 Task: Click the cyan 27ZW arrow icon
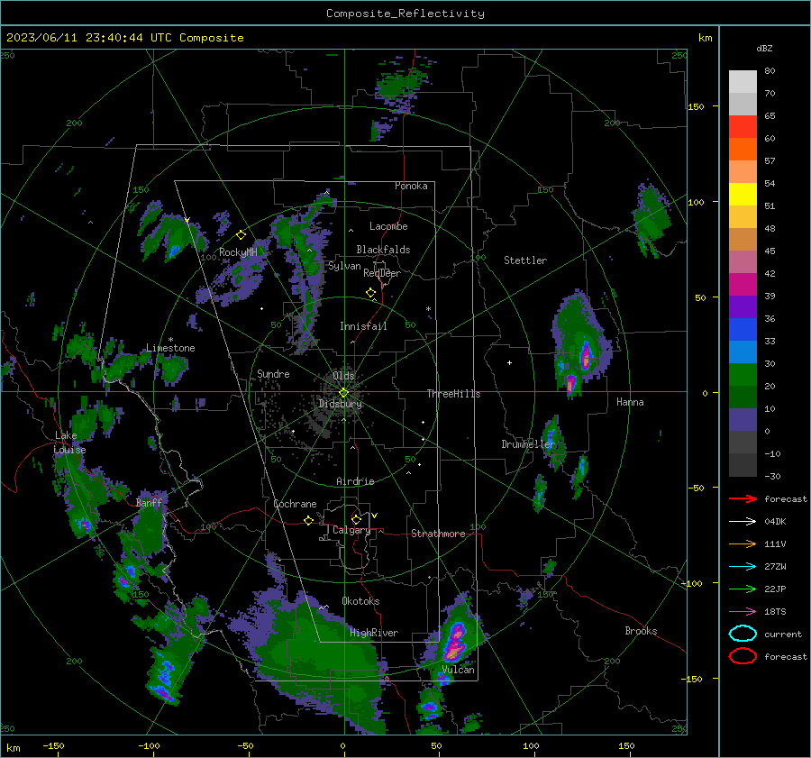(743, 567)
